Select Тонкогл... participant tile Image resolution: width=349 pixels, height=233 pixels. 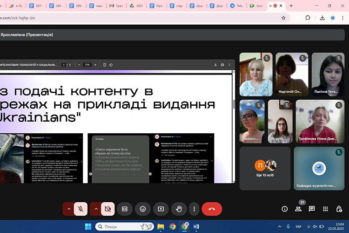(252, 122)
